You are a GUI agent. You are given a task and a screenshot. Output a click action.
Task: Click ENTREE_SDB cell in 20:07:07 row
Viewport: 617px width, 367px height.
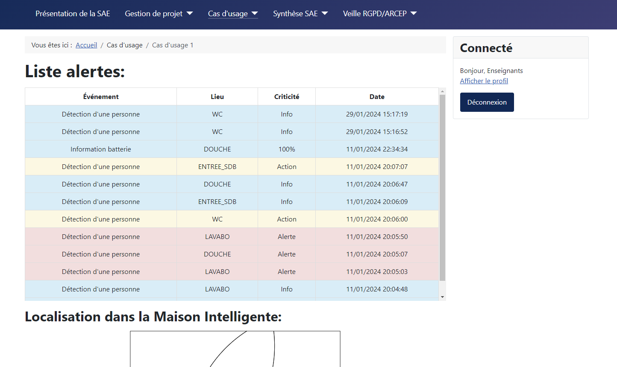pyautogui.click(x=217, y=166)
